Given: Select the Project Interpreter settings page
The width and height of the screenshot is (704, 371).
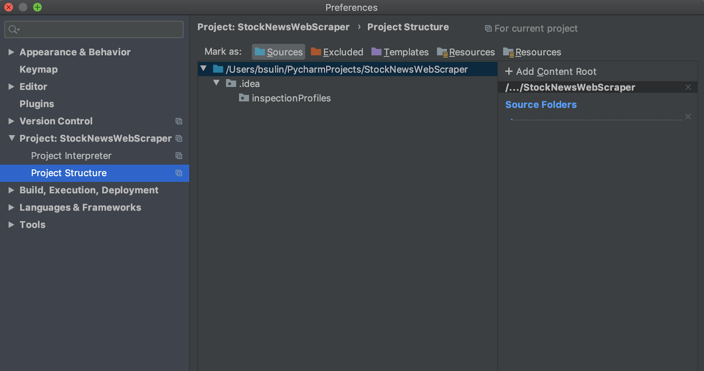Looking at the screenshot, I should click(x=71, y=156).
